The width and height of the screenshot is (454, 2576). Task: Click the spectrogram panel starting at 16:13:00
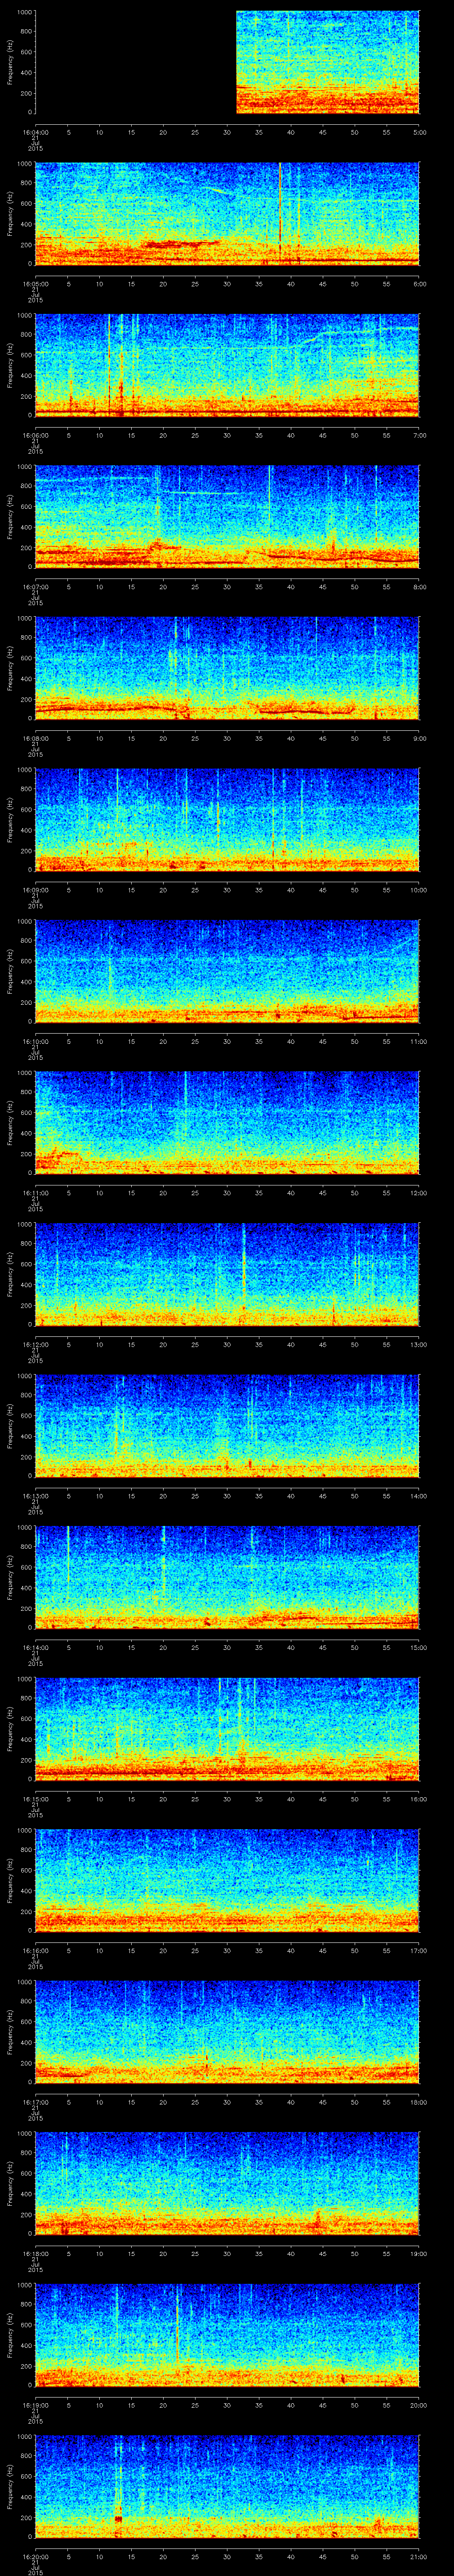point(227,1426)
